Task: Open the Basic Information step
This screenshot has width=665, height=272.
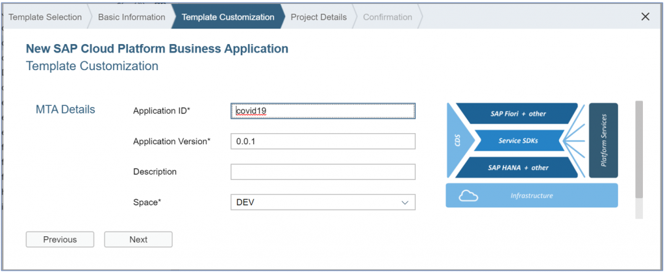Action: (x=131, y=17)
